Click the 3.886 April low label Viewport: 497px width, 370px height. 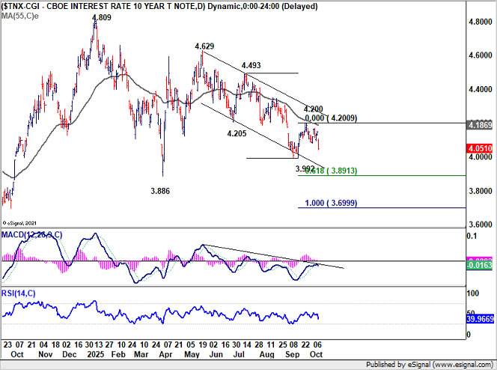160,191
